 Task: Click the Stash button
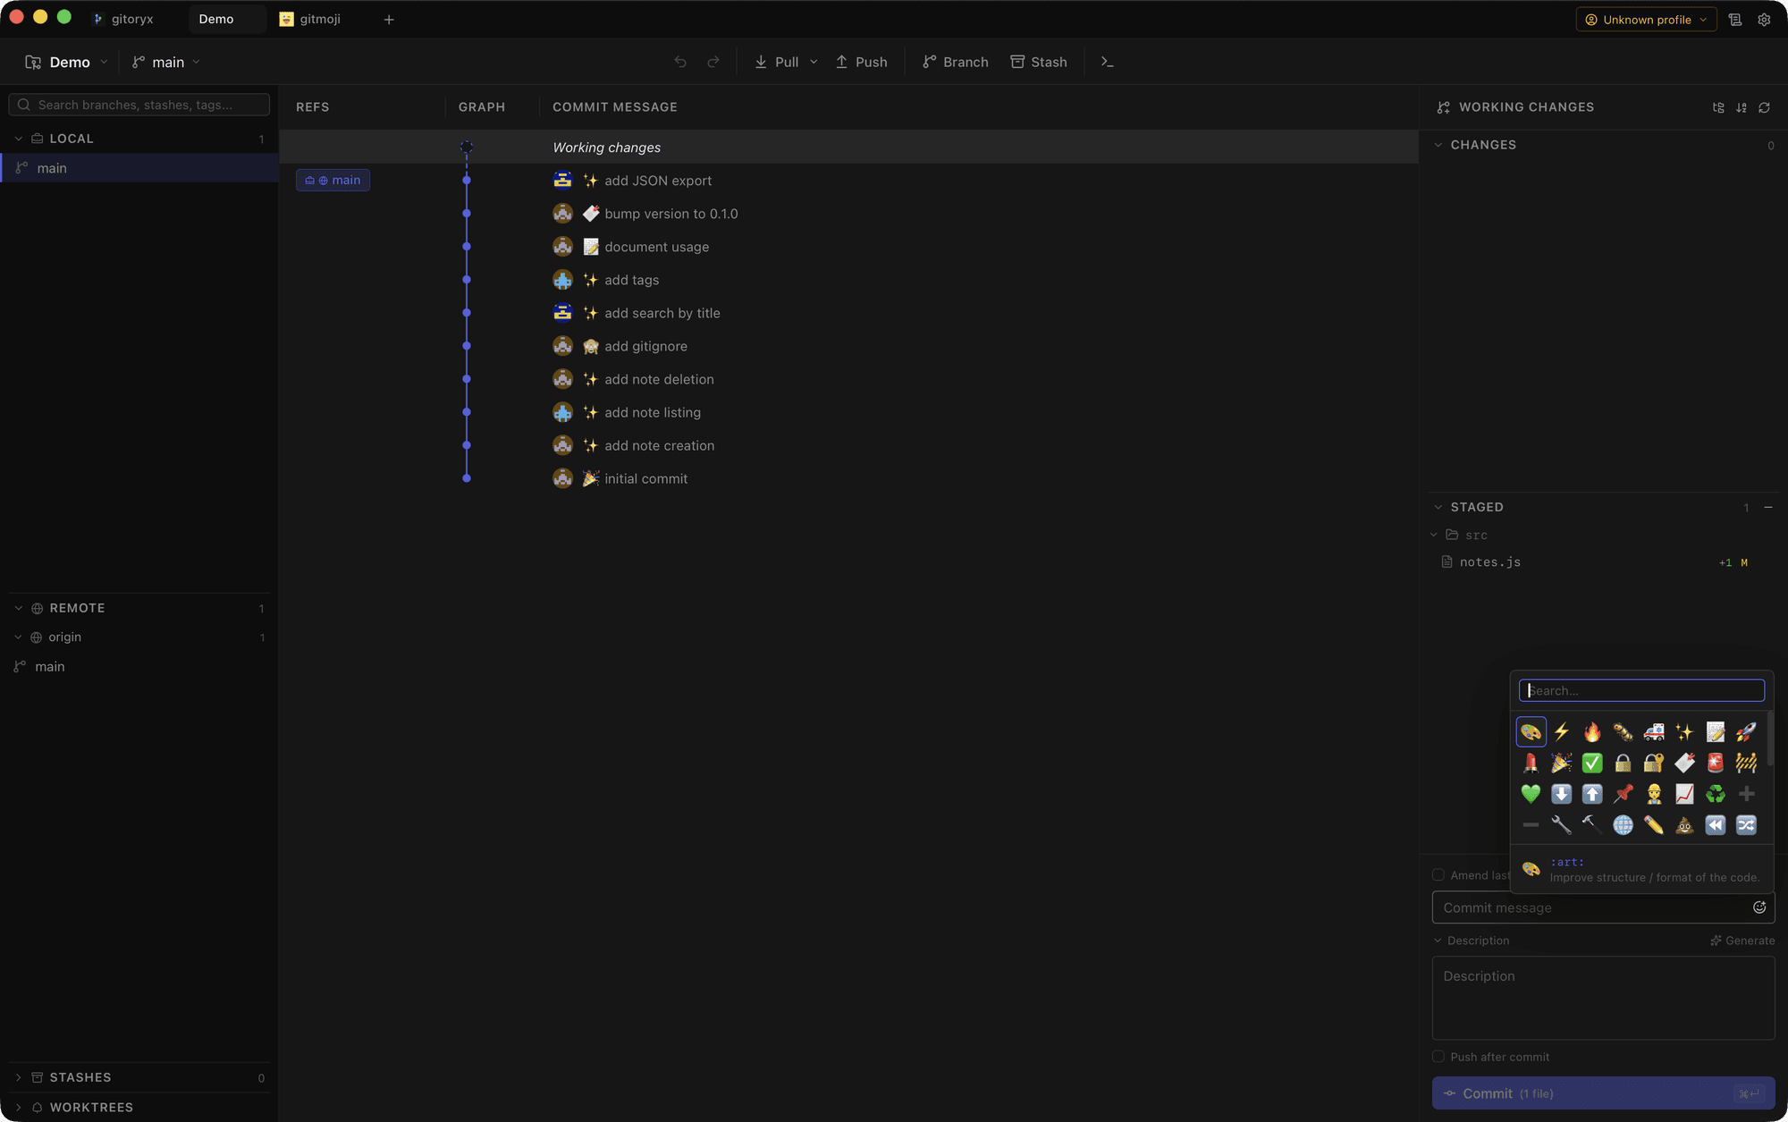(x=1039, y=62)
